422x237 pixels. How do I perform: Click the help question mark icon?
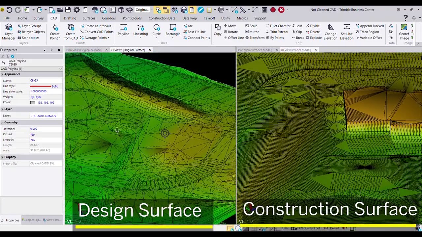tap(406, 18)
